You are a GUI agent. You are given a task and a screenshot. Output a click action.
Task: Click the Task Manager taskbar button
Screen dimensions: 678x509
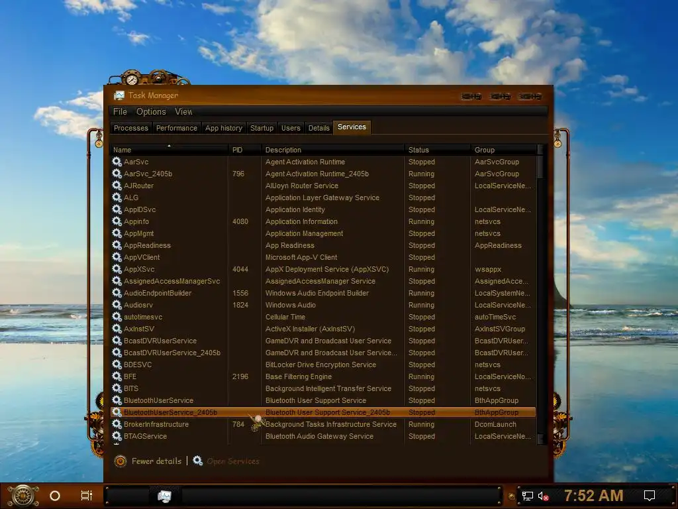[x=164, y=496]
